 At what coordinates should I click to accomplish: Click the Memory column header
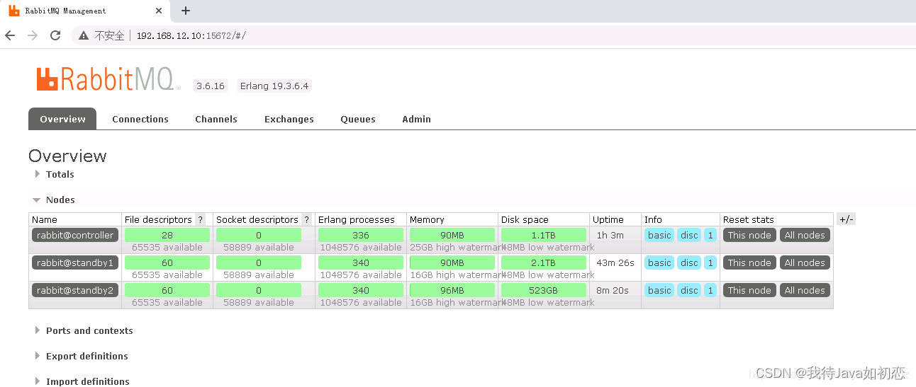point(427,219)
